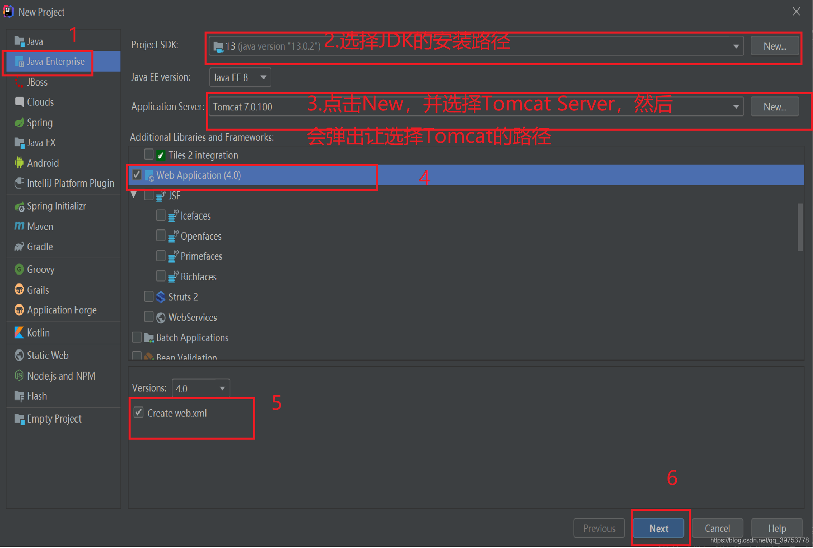Screen dimensions: 813x548
Task: Click the Batch Applications folder icon
Action: (149, 338)
